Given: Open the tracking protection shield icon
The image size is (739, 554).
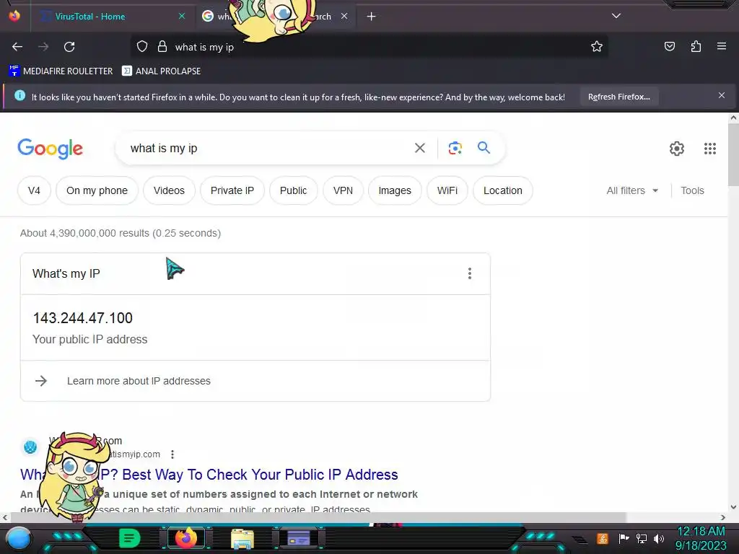Looking at the screenshot, I should (142, 46).
